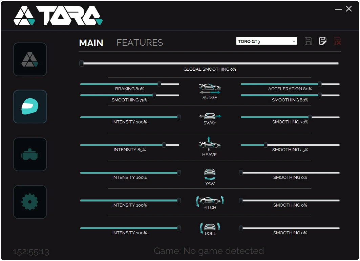Switch to the FEATURES tab
360x261 pixels.
[x=140, y=43]
